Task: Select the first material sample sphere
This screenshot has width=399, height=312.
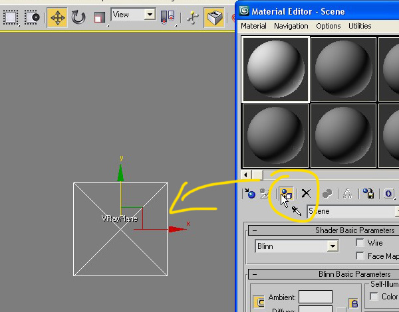Action: pos(275,68)
